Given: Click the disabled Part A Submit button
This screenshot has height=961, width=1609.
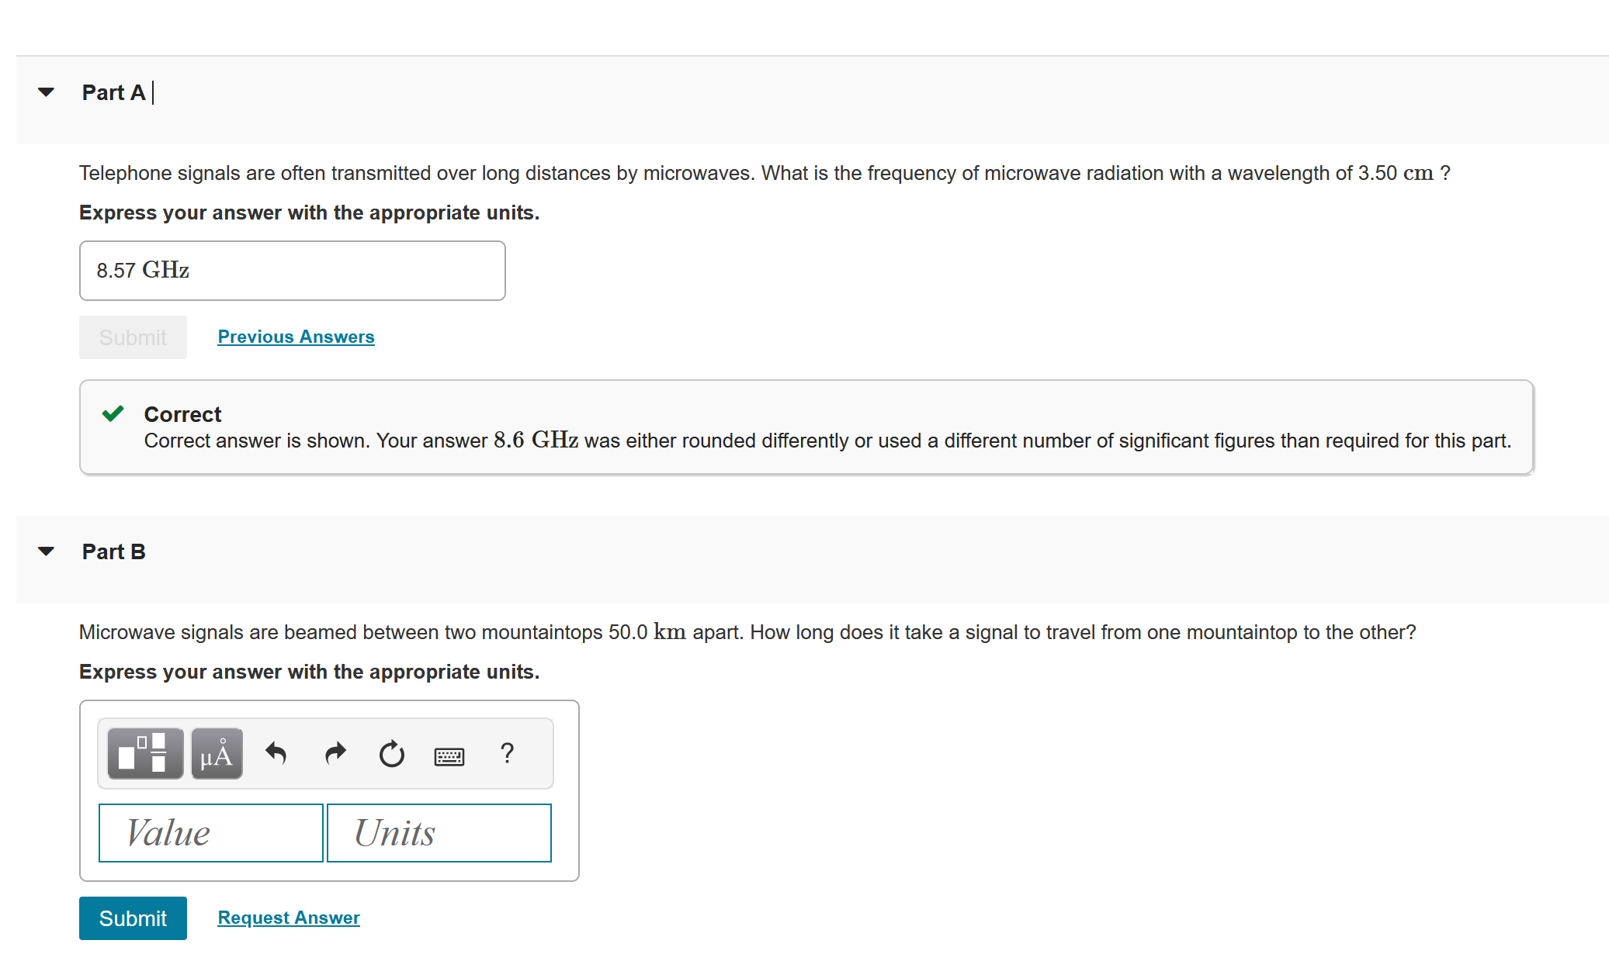Looking at the screenshot, I should click(133, 337).
